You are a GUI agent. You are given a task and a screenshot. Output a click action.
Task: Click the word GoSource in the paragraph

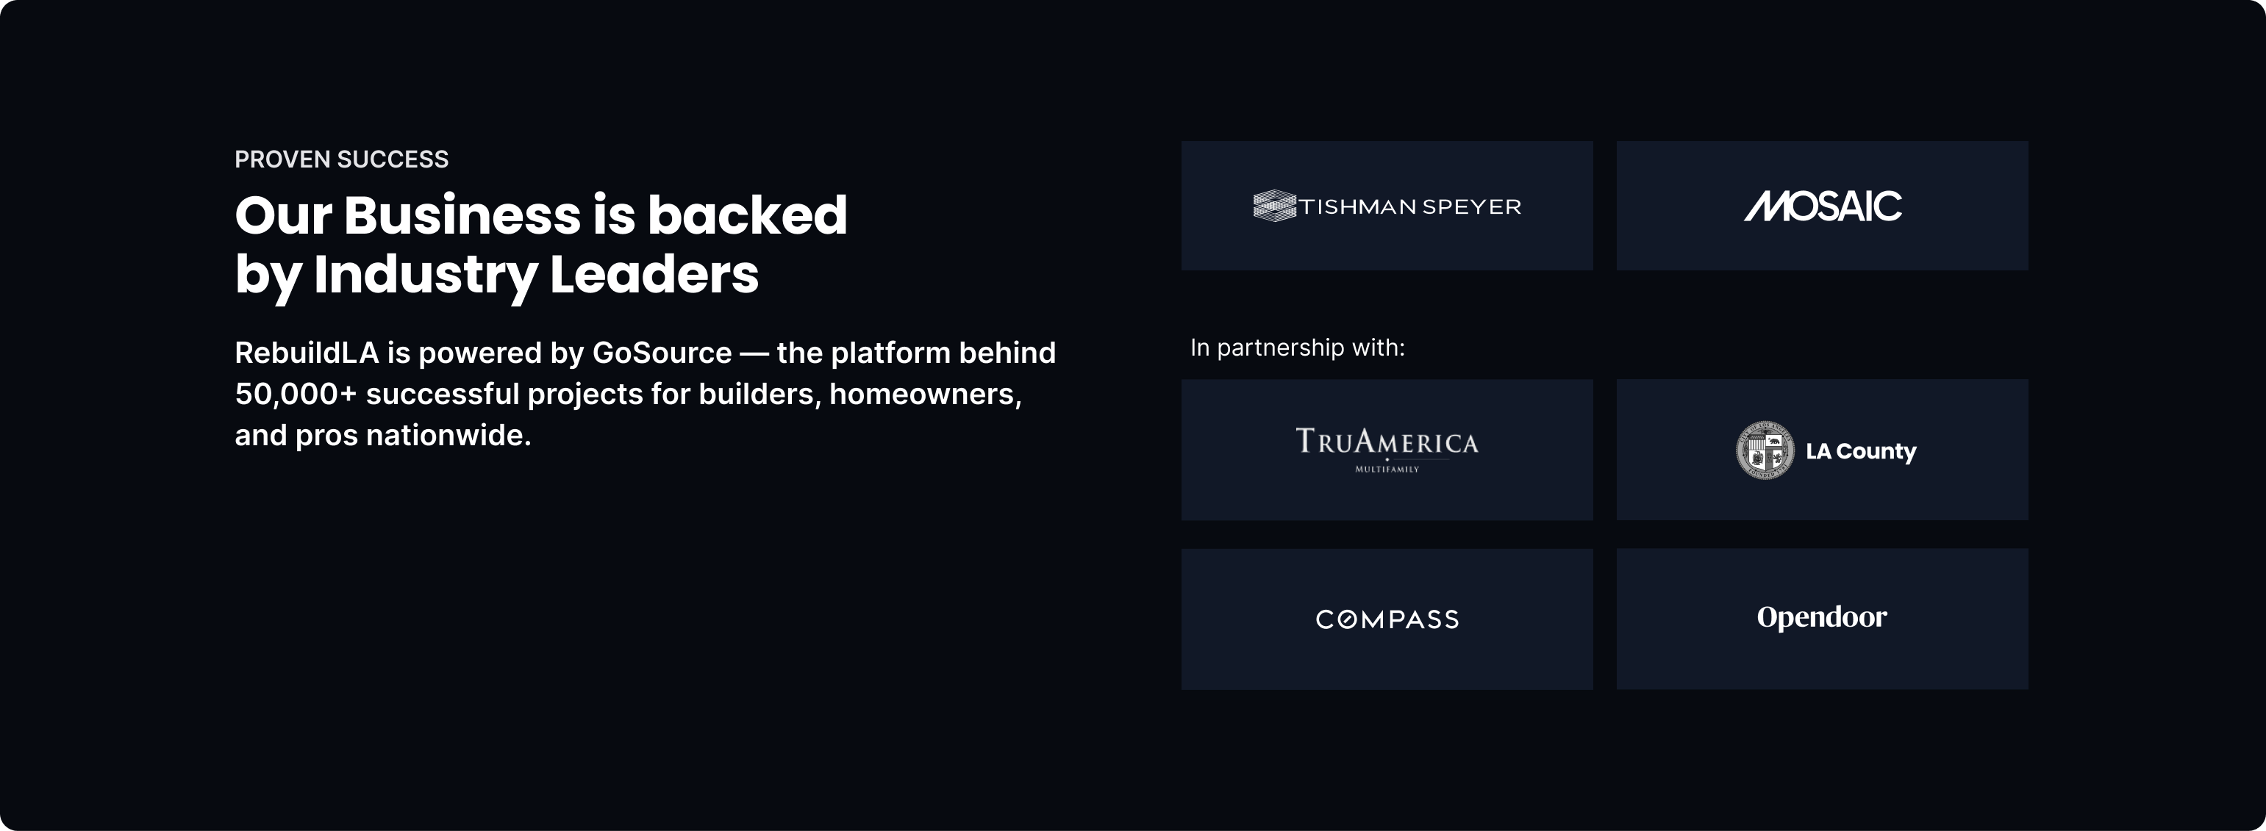[662, 353]
